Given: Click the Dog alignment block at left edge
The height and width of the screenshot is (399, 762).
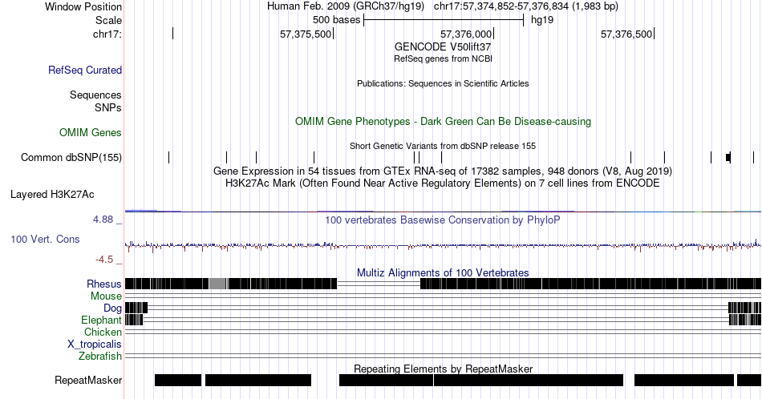Looking at the screenshot, I should tap(136, 308).
